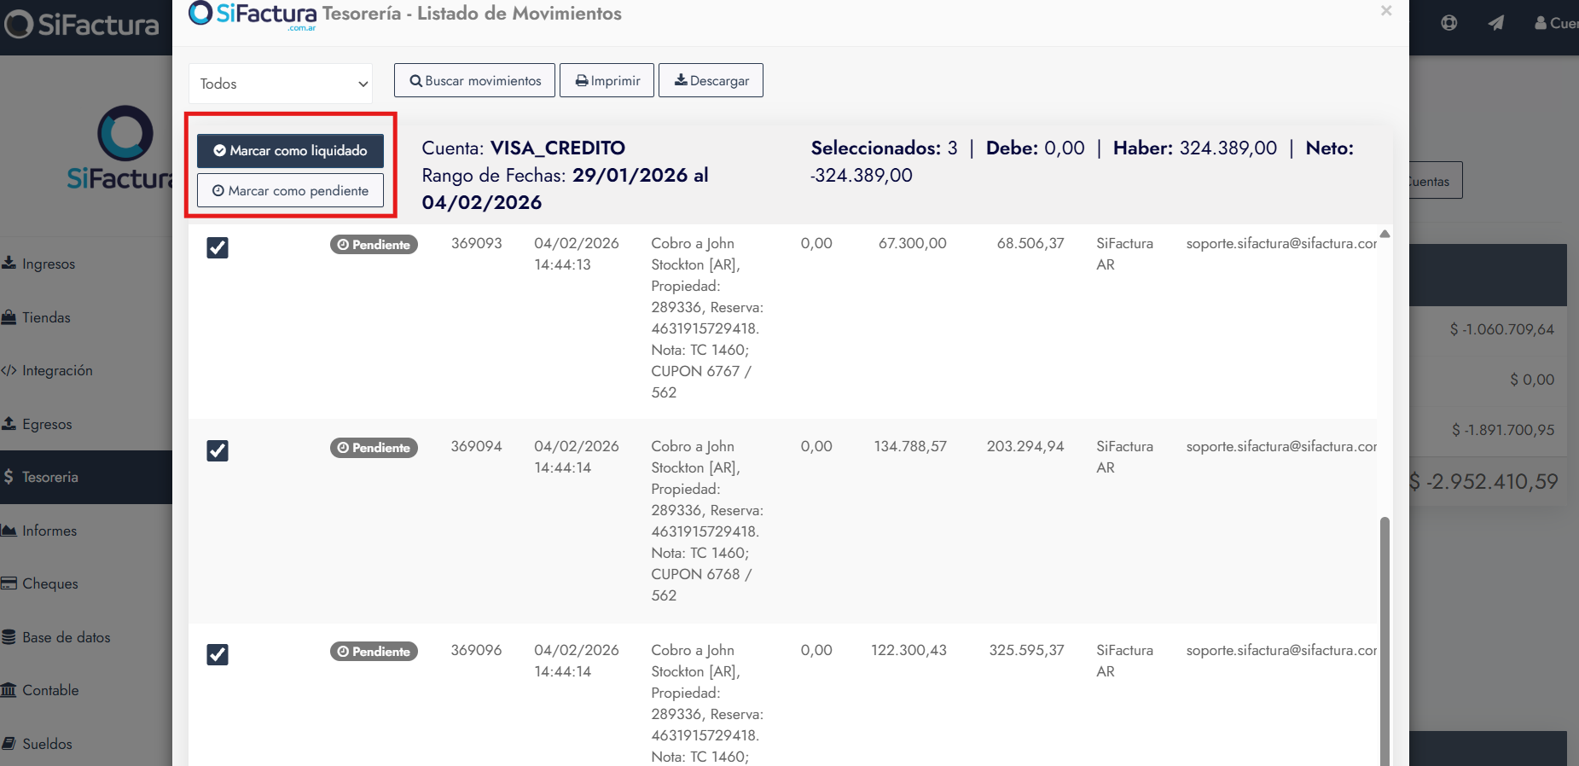1579x766 pixels.
Task: Click the Integración code icon
Action: [9, 370]
